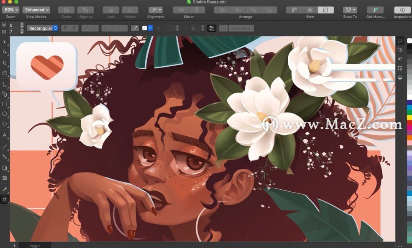Click the Lock object icon
Viewport: 412px width, 248px height.
[111, 10]
